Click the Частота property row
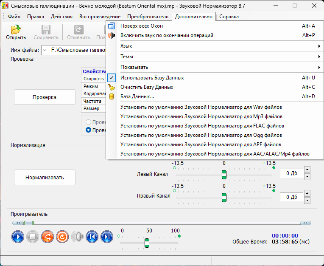The image size is (324, 266). click(x=94, y=101)
